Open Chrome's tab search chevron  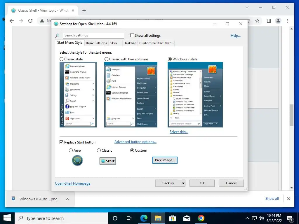pos(247,7)
